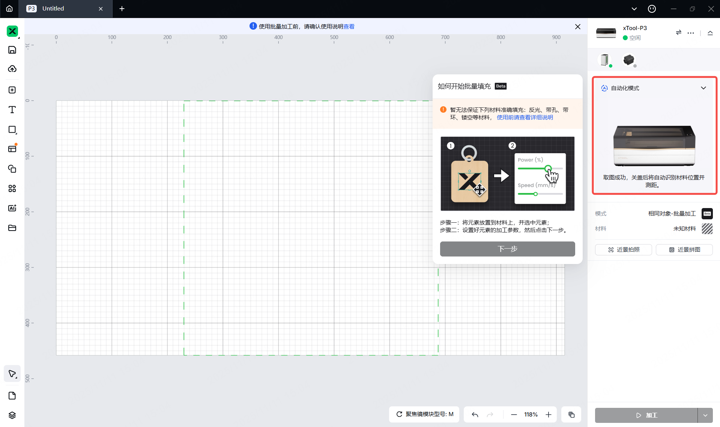Toggle the camera accessory thumbnail
The image size is (720, 427).
point(629,60)
